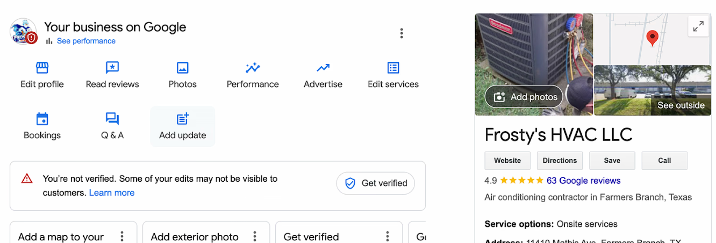This screenshot has height=243, width=716.
Task: Click the Call button
Action: click(x=665, y=161)
